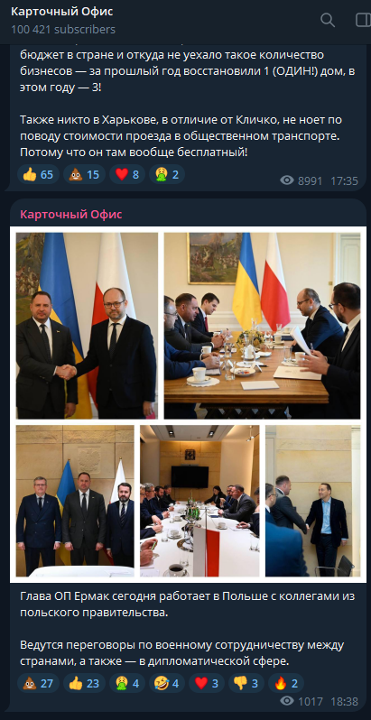Toggle poop reaction showing 15
Screen dimensions: 371x720
click(84, 174)
